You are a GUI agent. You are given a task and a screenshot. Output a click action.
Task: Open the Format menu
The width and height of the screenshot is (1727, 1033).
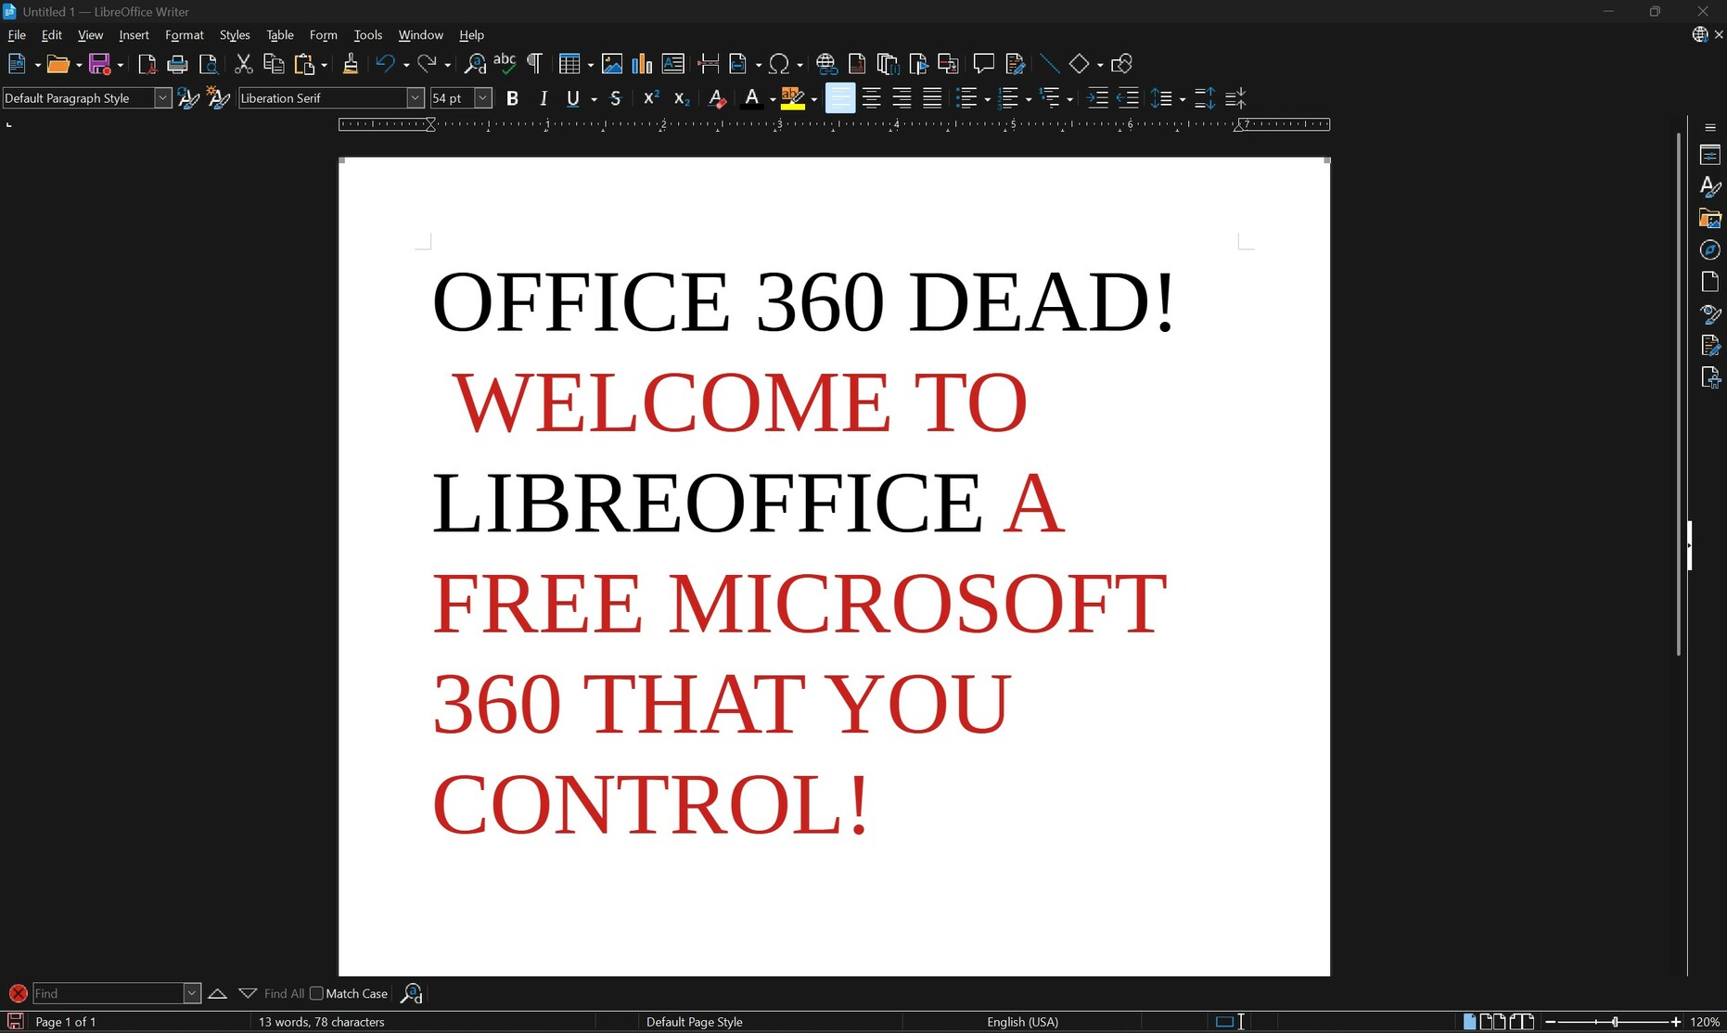click(x=184, y=35)
